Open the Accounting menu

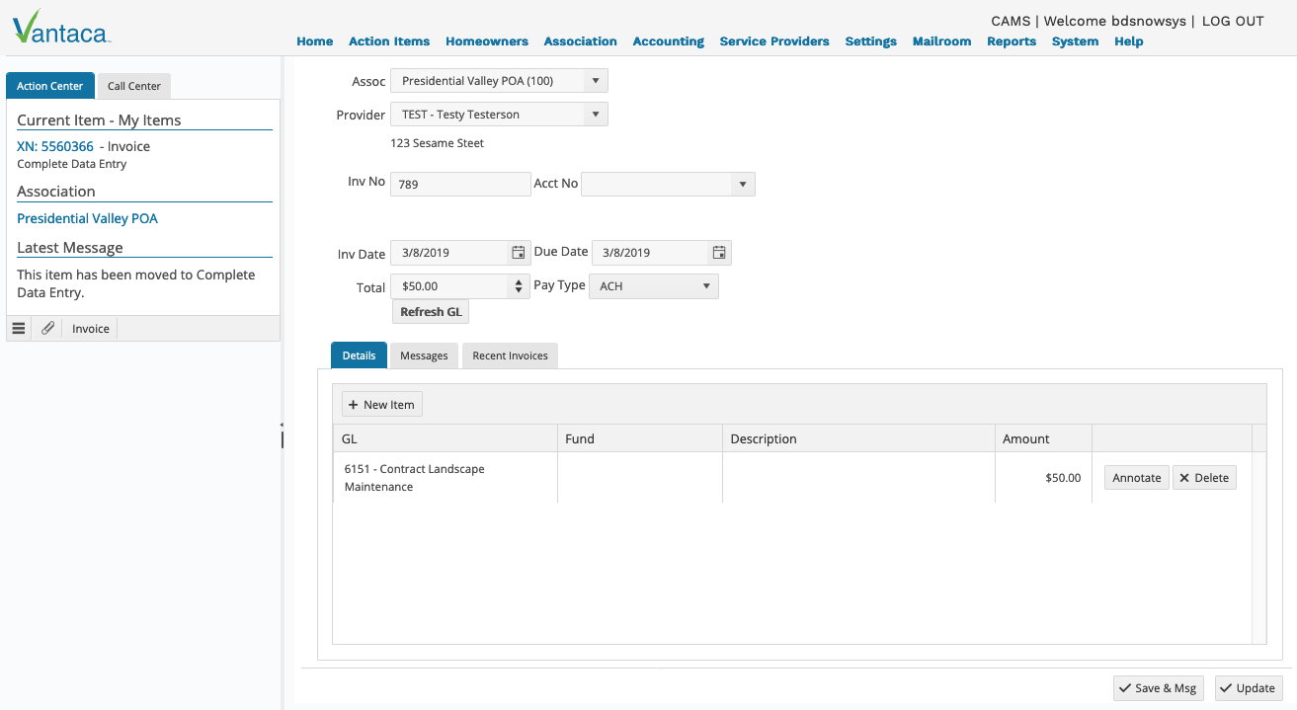pos(668,41)
